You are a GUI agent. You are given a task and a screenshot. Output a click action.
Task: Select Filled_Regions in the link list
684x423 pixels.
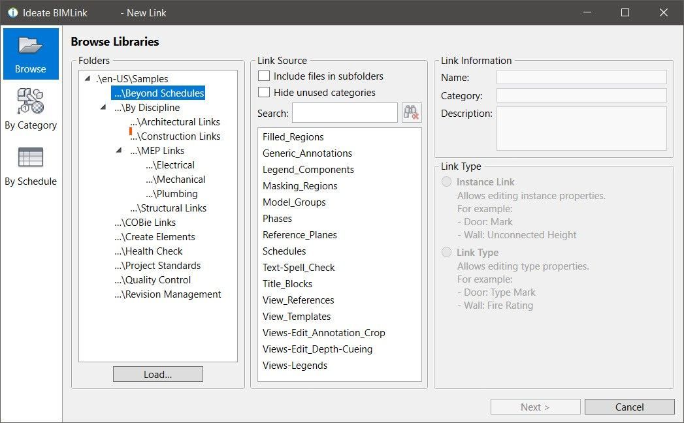tap(293, 137)
